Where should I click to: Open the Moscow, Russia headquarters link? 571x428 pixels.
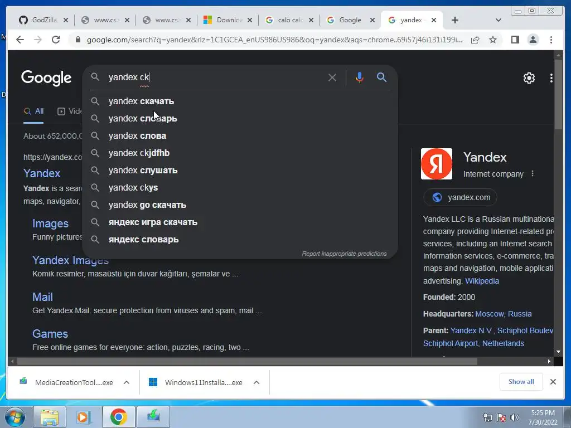(504, 314)
